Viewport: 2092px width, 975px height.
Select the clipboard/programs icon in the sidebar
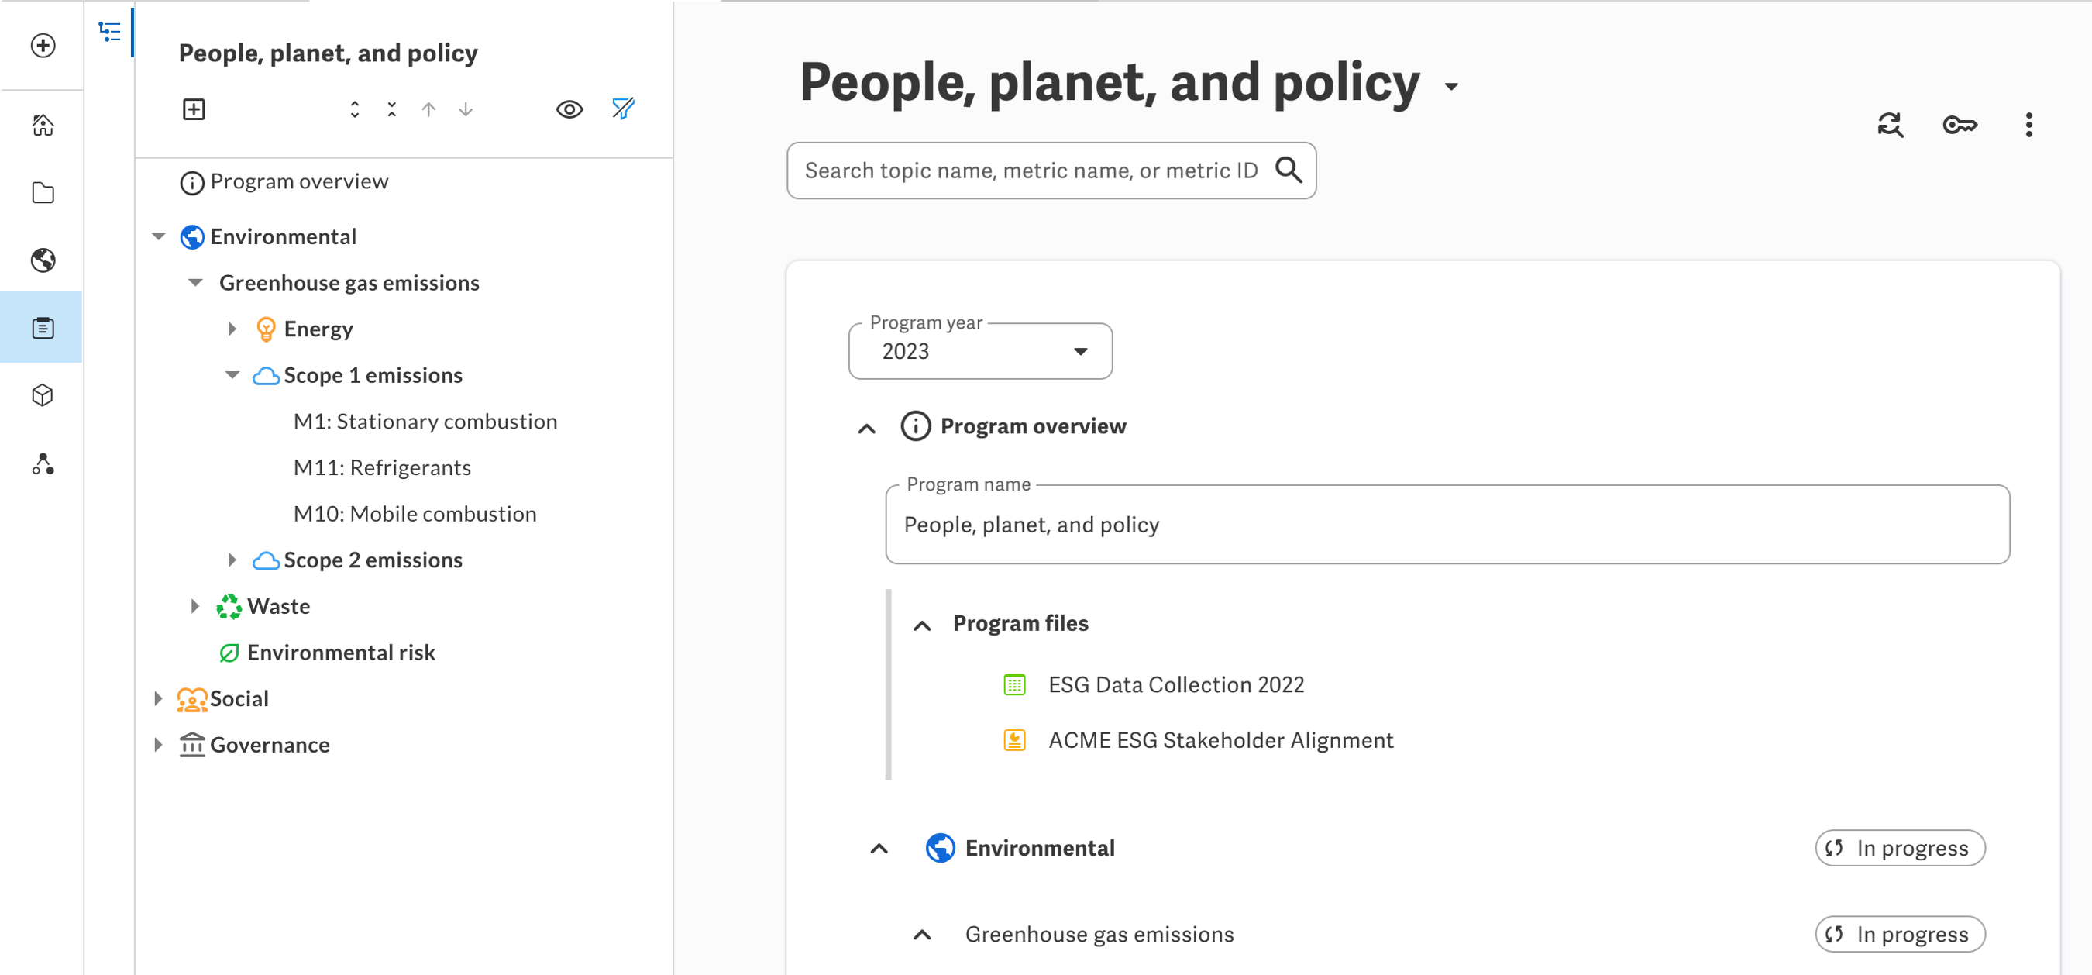tap(41, 327)
